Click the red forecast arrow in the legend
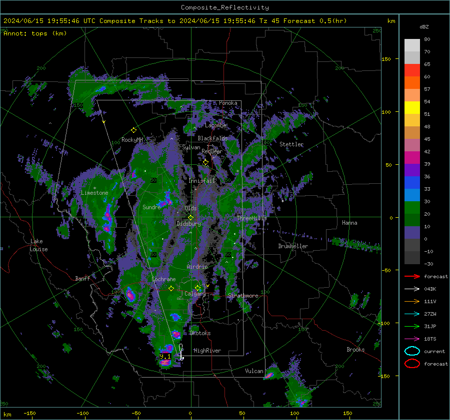Viewport: 450px width, 420px height. click(x=412, y=276)
